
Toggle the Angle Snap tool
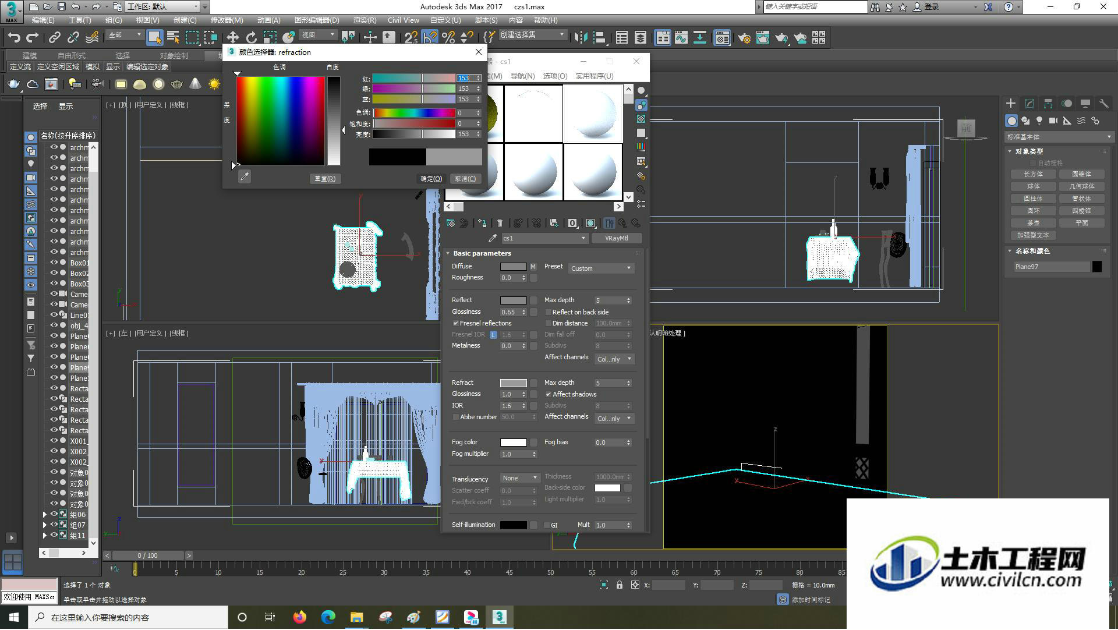[430, 38]
